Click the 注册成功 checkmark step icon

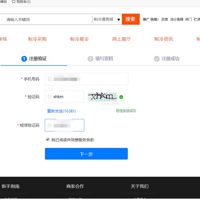click(157, 59)
